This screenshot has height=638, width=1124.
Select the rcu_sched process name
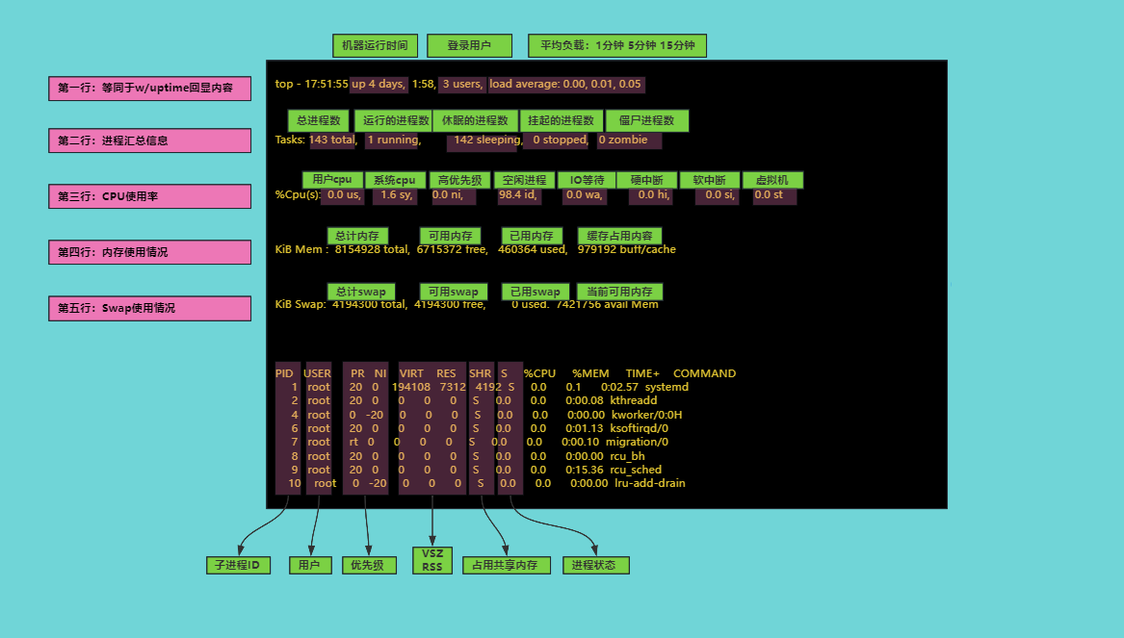636,470
